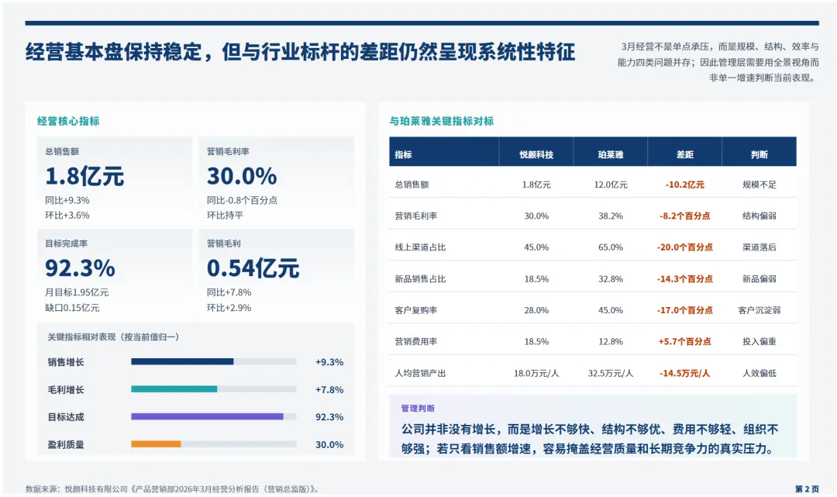Screen dimensions: 837x497
Task: 点击差距值"-10.2亿元"红色文本
Action: (x=686, y=185)
